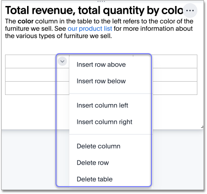Open the our product list link
The image size is (207, 194).
[90, 28]
